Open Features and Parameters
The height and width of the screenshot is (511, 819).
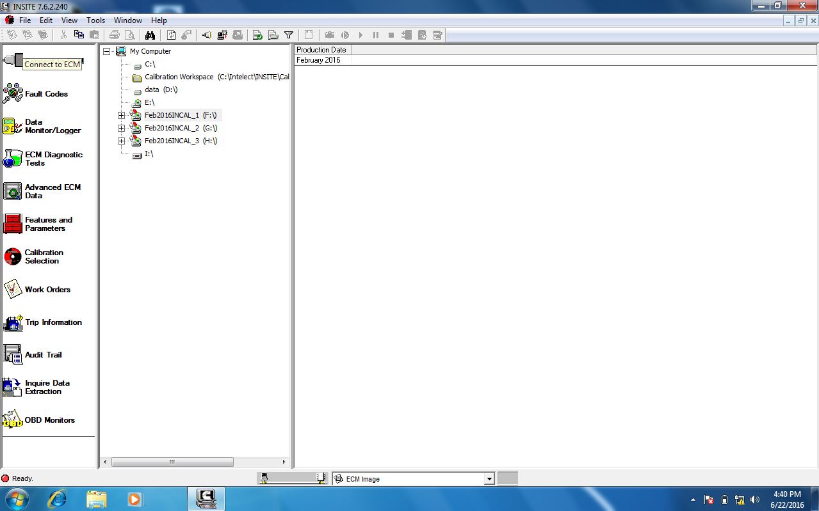tap(38, 224)
